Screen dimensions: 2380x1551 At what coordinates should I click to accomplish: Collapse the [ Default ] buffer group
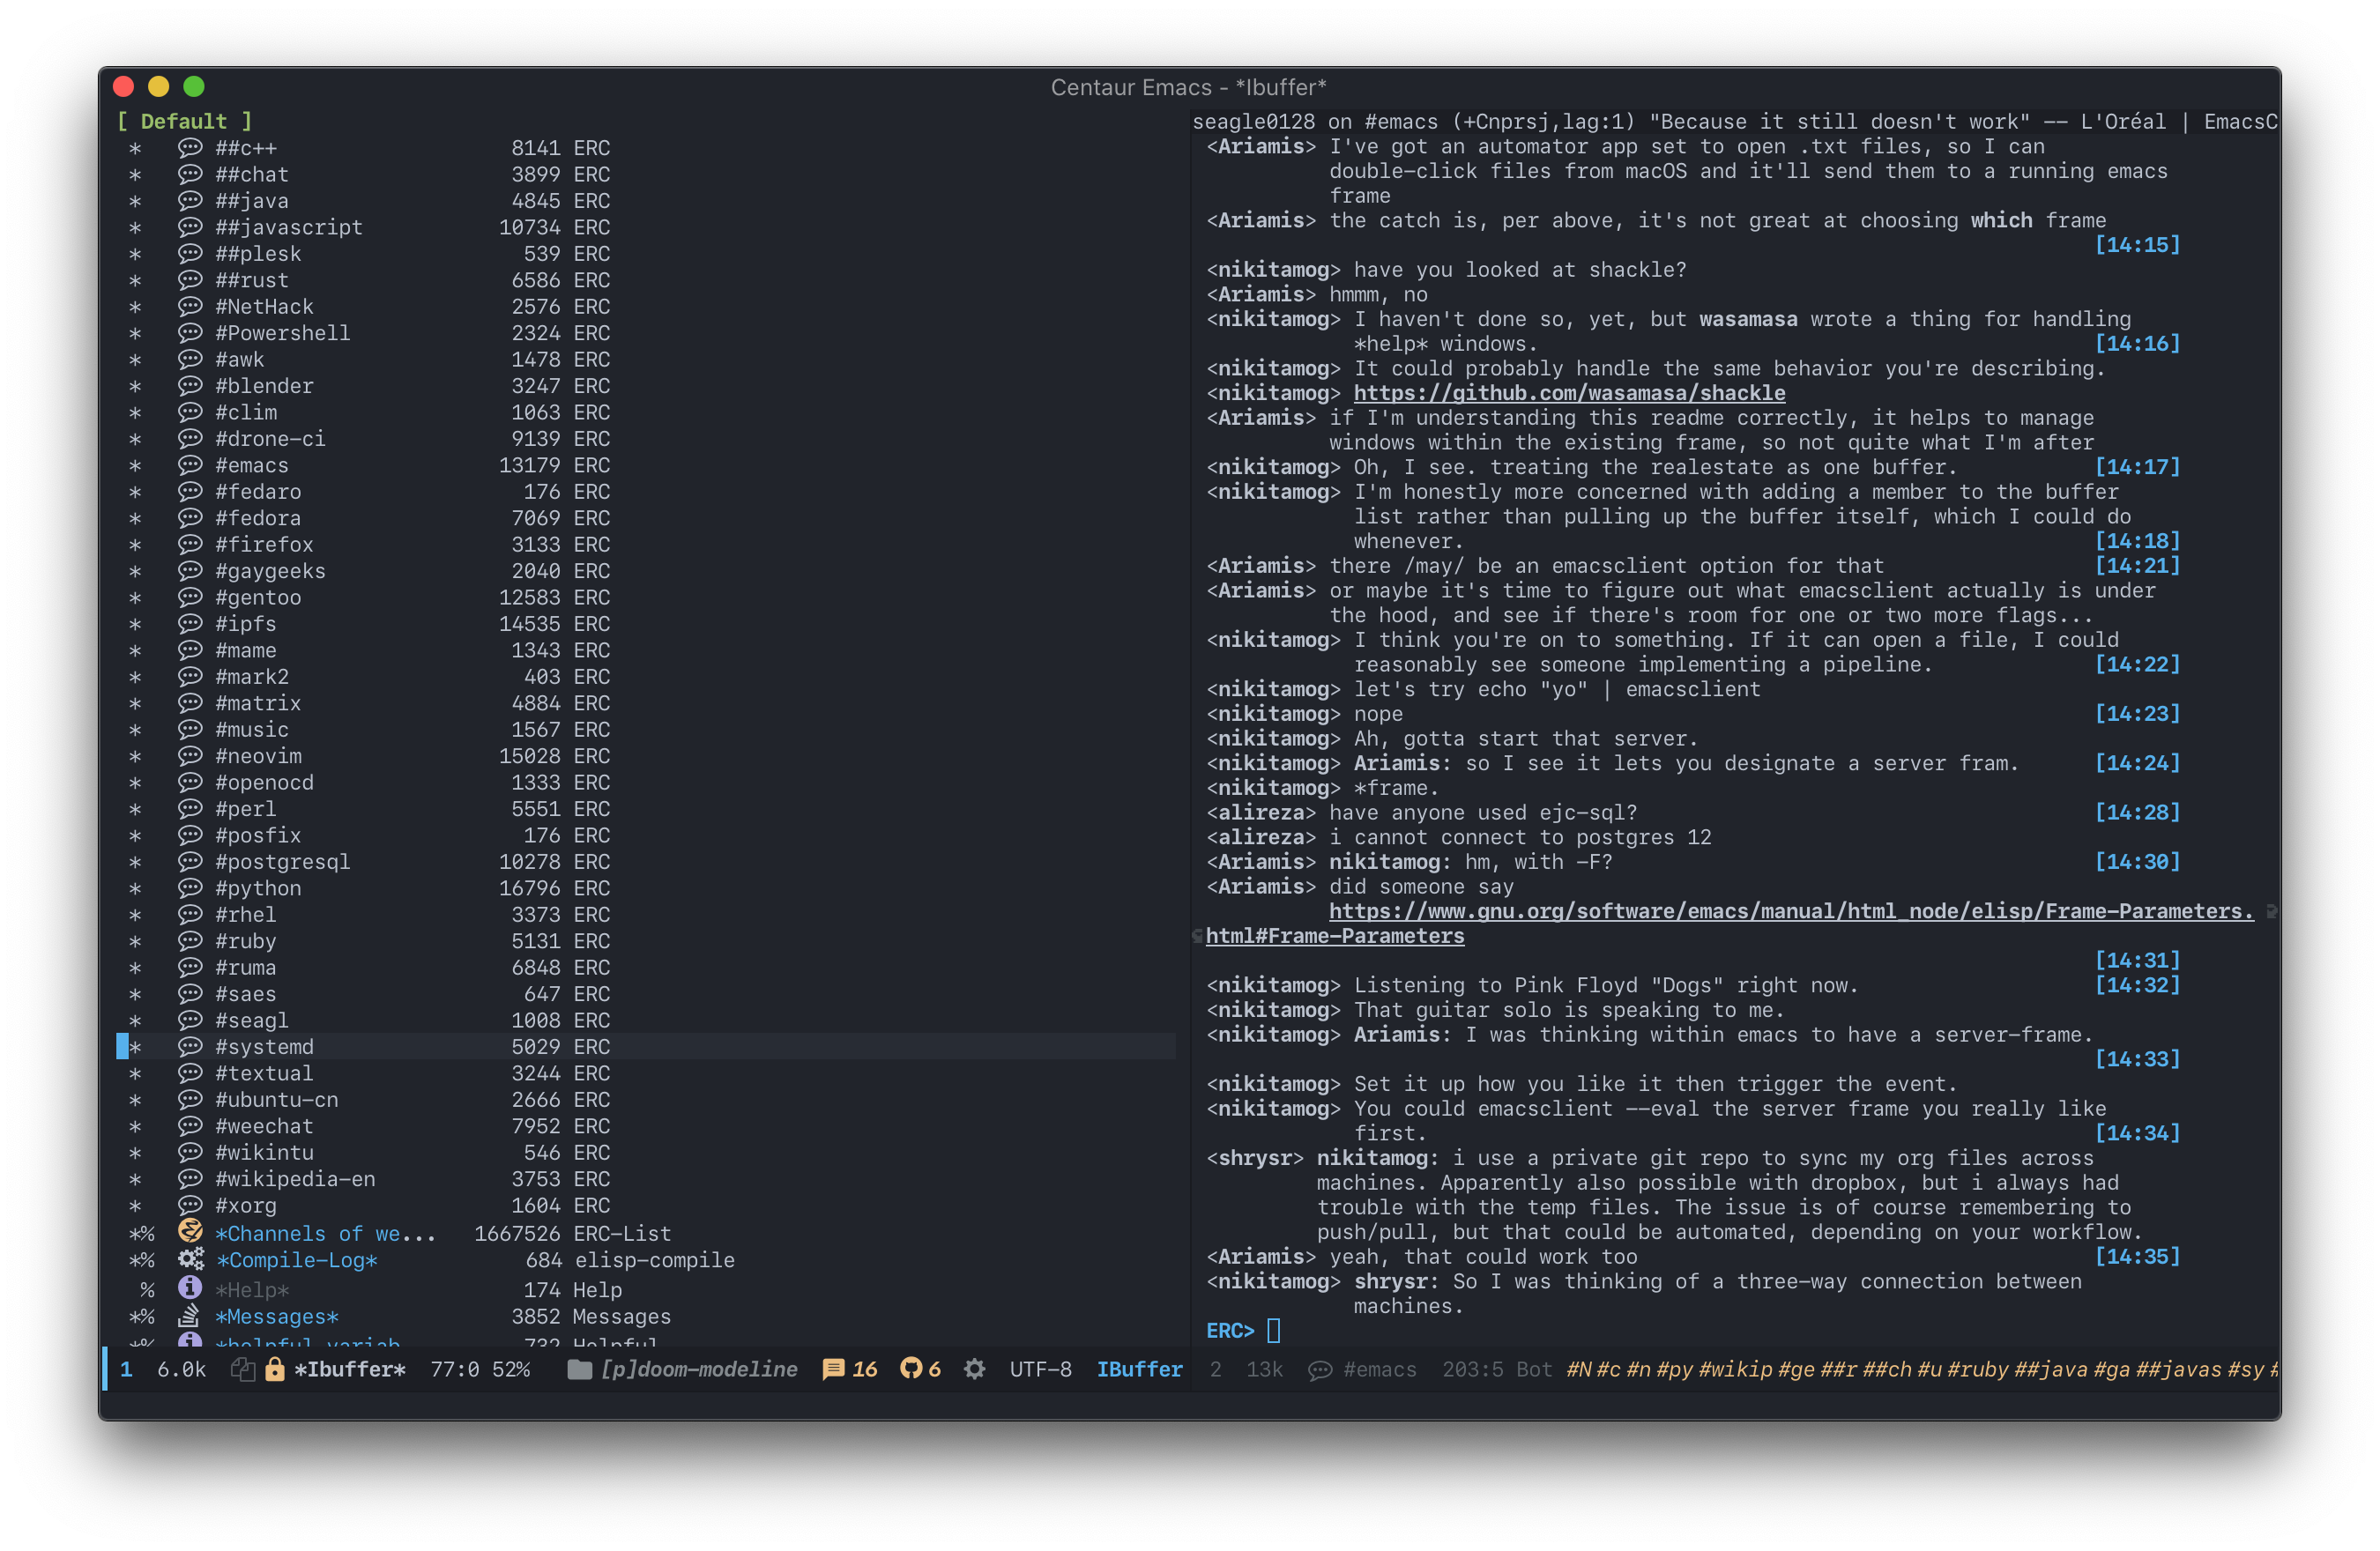point(183,121)
